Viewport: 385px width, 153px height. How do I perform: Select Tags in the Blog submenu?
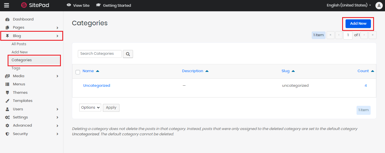pos(16,68)
